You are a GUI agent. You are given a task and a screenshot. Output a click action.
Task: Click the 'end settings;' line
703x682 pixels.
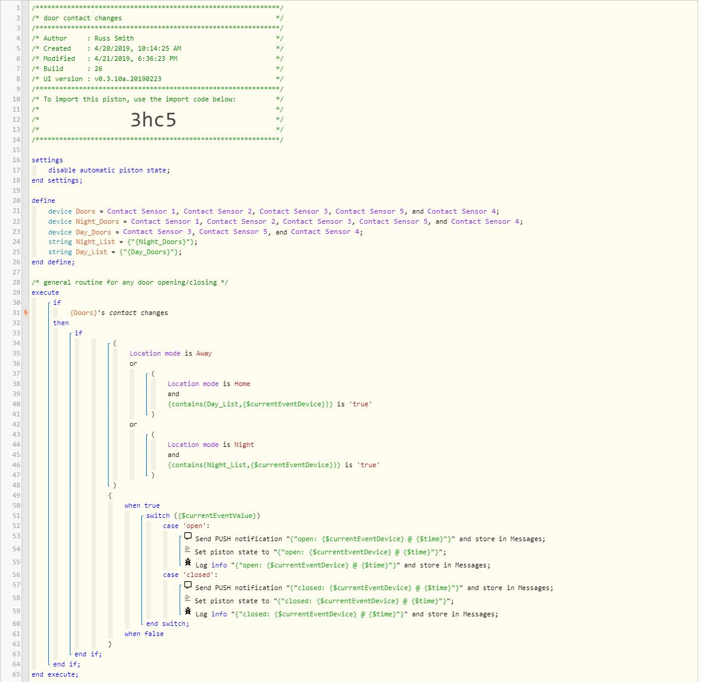(57, 180)
